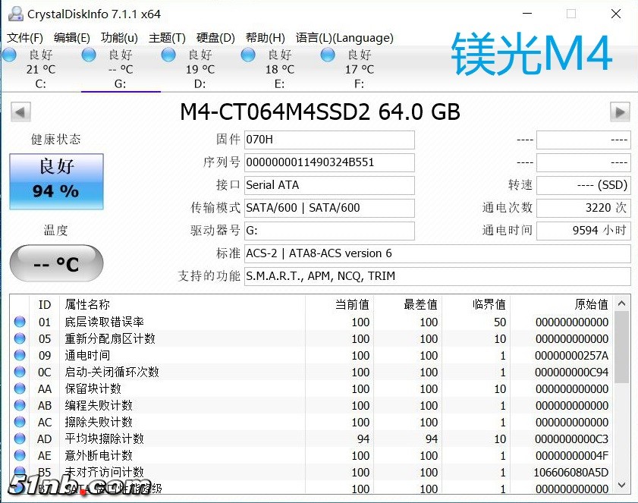
Task: Open the 编辑(E) menu
Action: point(71,38)
